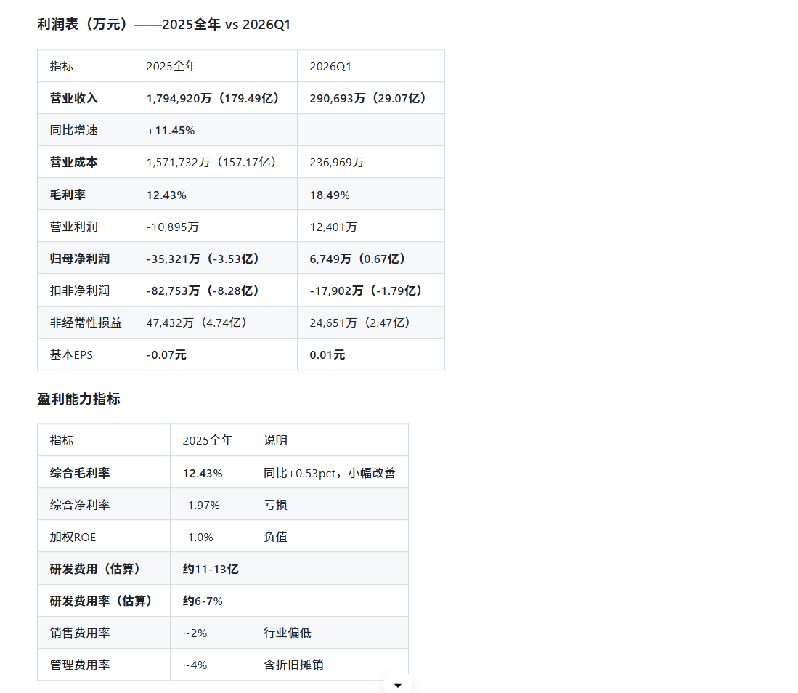The height and width of the screenshot is (693, 798).
Task: Click the scroll-down arrow button at bottom
Action: tap(398, 684)
